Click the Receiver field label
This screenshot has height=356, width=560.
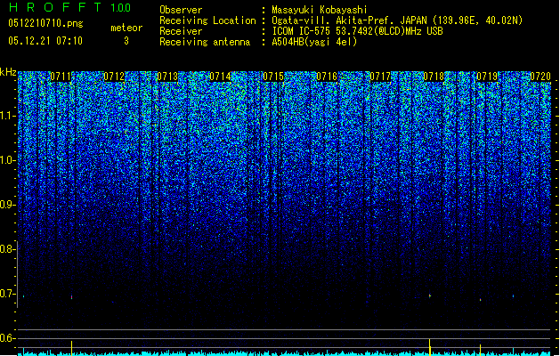181,31
